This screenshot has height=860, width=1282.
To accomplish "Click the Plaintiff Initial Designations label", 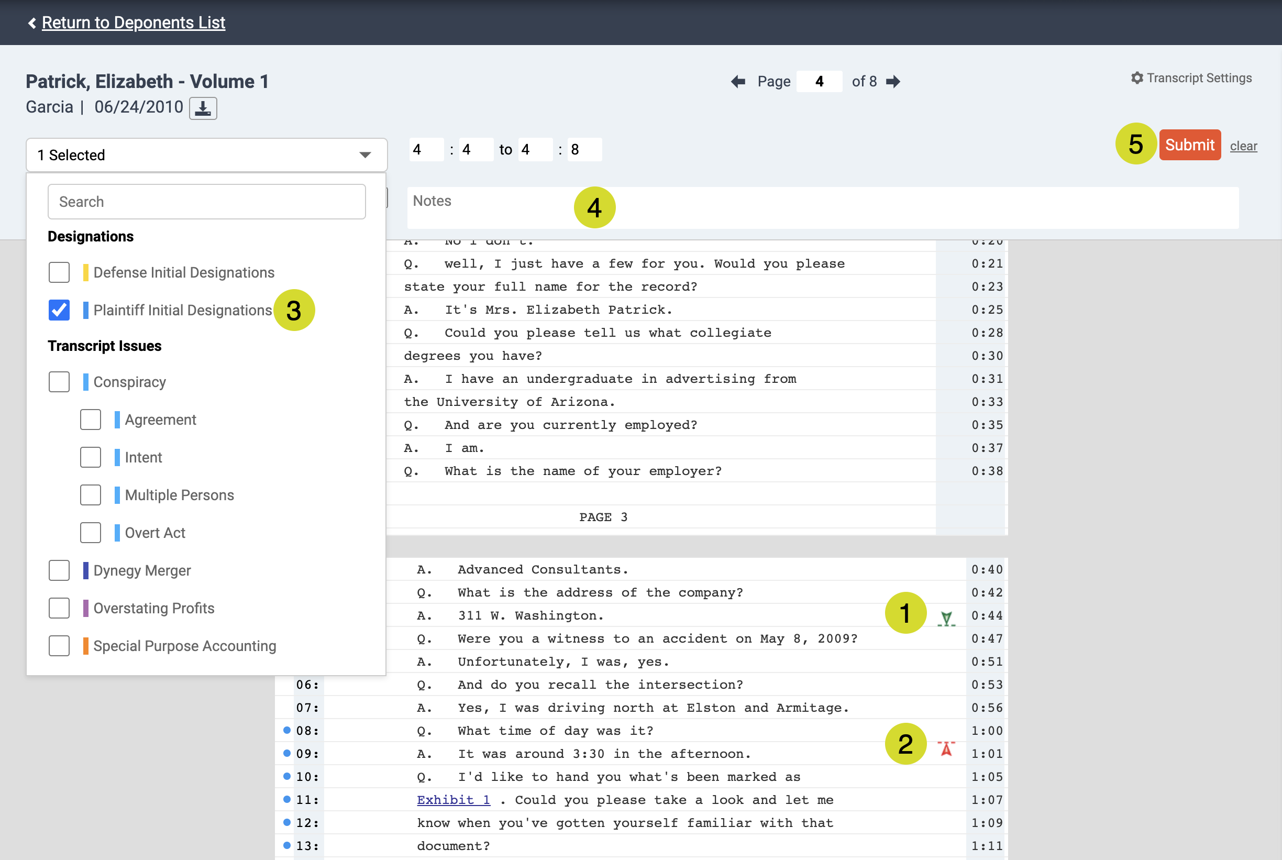I will click(183, 311).
